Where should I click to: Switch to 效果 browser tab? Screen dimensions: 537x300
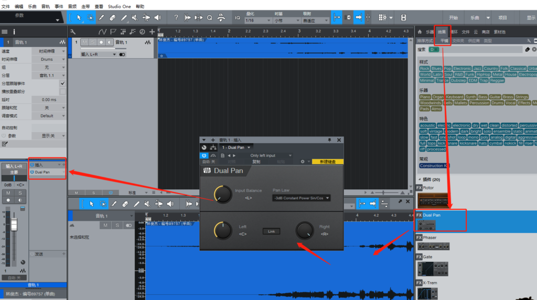pos(442,32)
